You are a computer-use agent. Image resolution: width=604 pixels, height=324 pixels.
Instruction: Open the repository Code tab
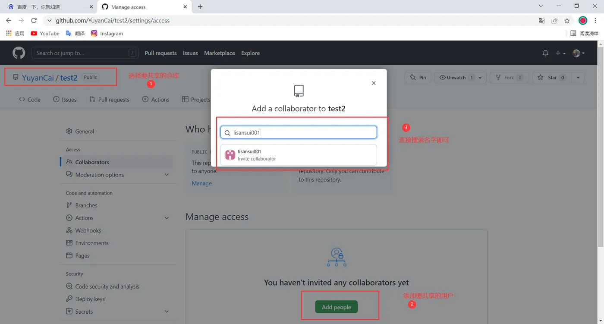point(30,100)
